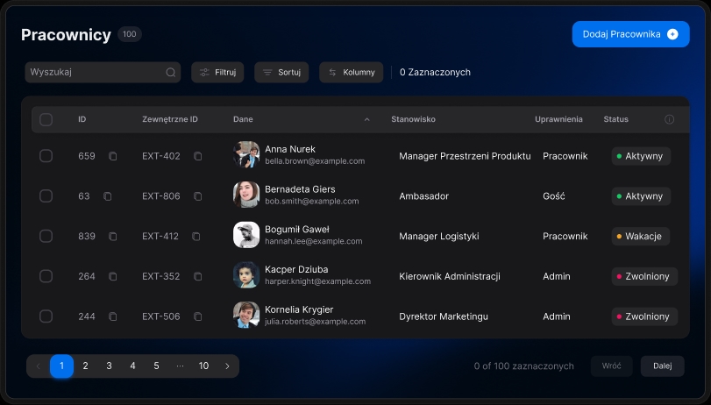This screenshot has height=405, width=711.
Task: Click Zwolniony badge for Kornelia Krygier
Action: coord(644,316)
